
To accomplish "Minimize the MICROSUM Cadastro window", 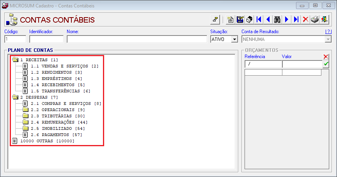I will (302, 5).
